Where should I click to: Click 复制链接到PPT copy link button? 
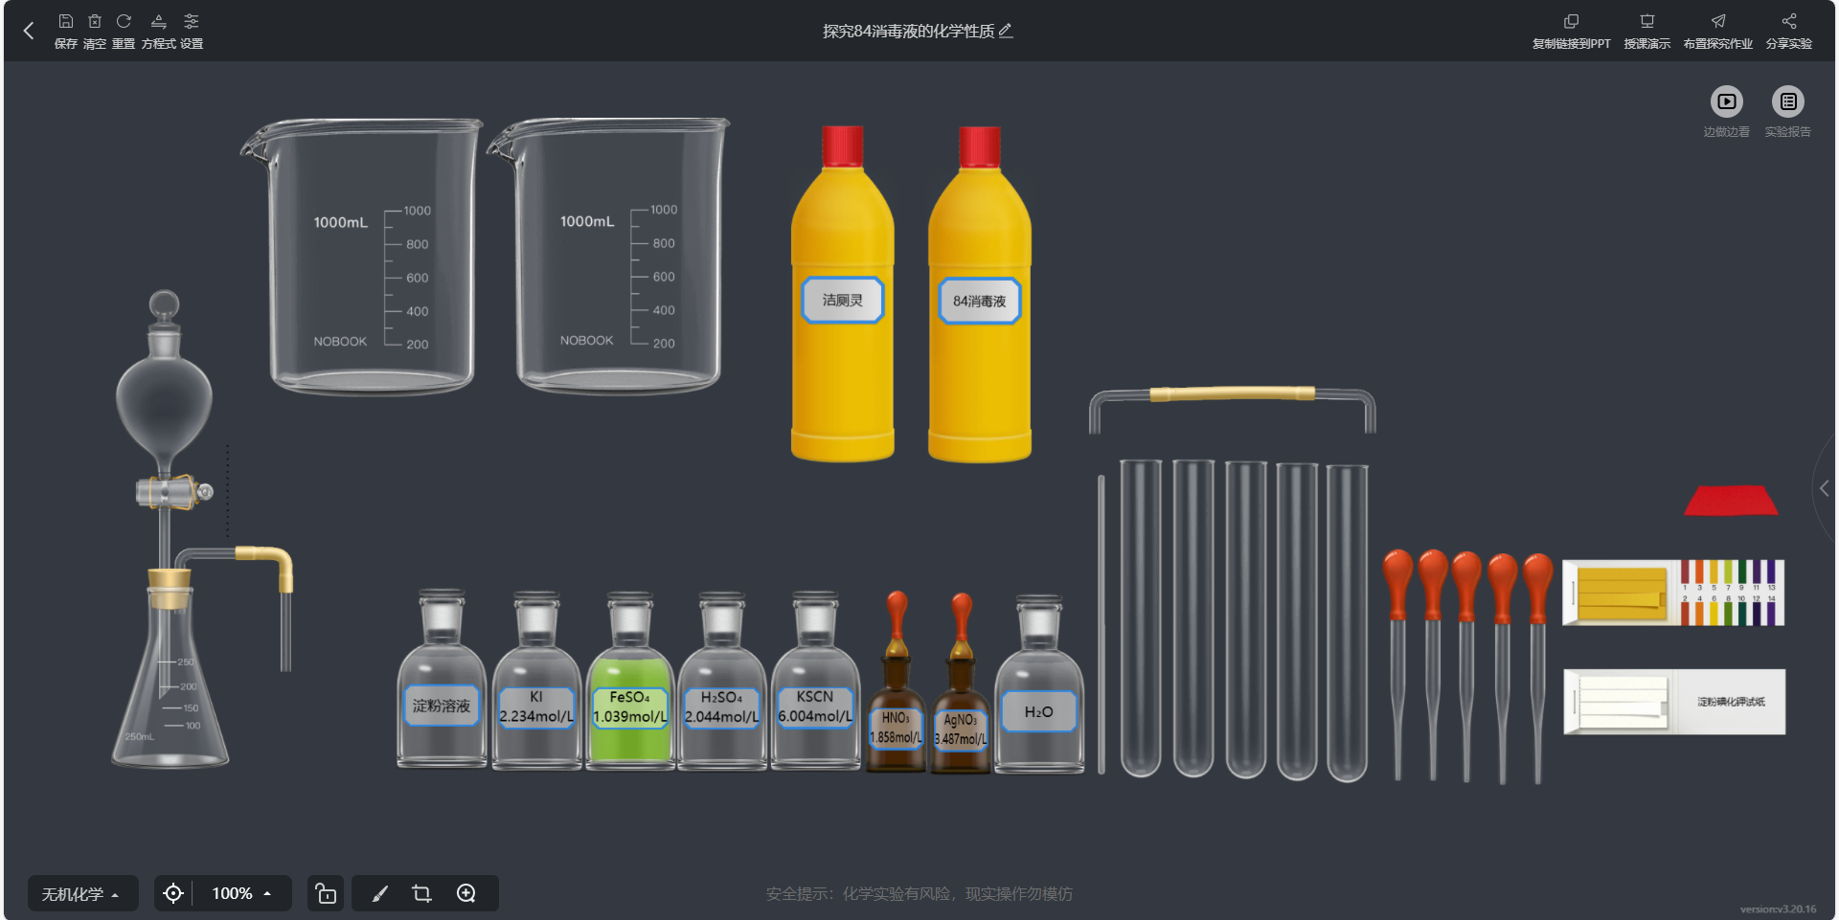(1571, 32)
